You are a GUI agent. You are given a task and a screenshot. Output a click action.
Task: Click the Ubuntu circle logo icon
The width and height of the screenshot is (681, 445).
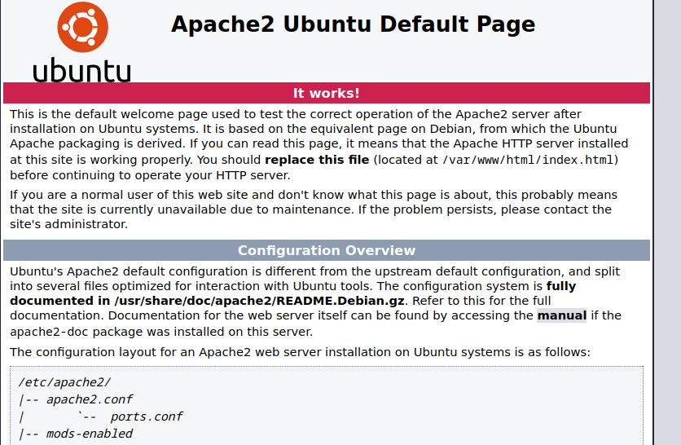click(x=81, y=27)
